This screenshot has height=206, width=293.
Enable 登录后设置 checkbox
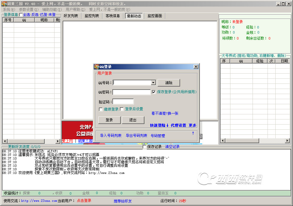click(122, 109)
